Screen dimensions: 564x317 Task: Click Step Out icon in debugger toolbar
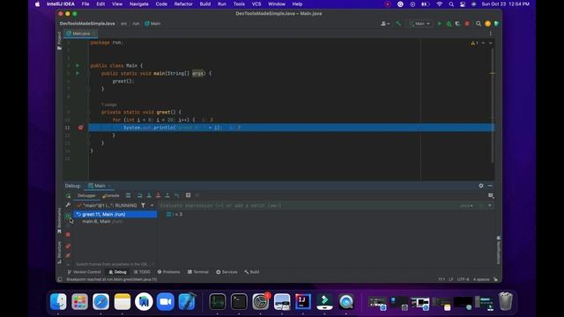(x=167, y=195)
